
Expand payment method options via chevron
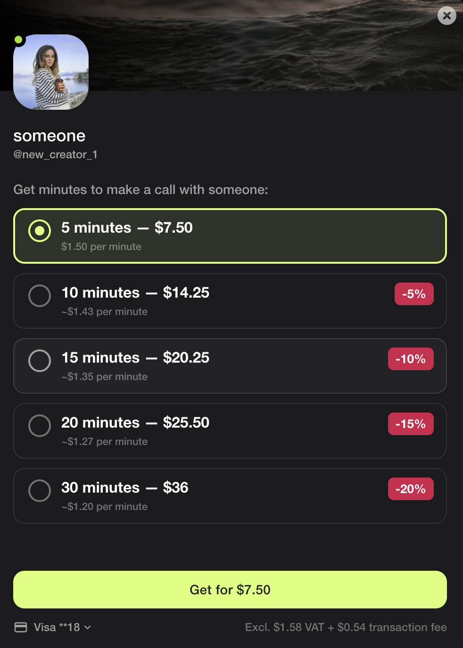[87, 628]
